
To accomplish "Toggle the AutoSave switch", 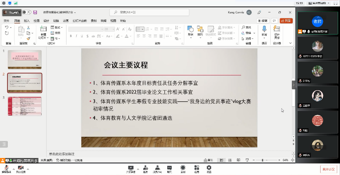I will 27,12.
